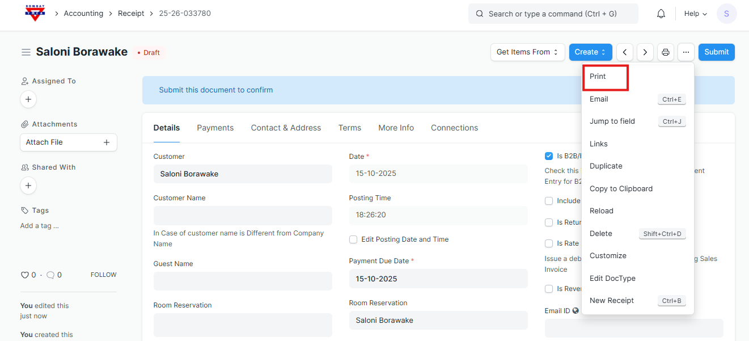Uncheck the Is B2B checkbox
Viewport: 749px width, 341px height.
point(549,156)
